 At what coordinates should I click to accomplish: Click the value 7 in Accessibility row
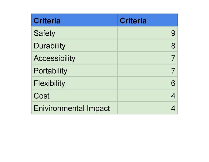pyautogui.click(x=173, y=58)
